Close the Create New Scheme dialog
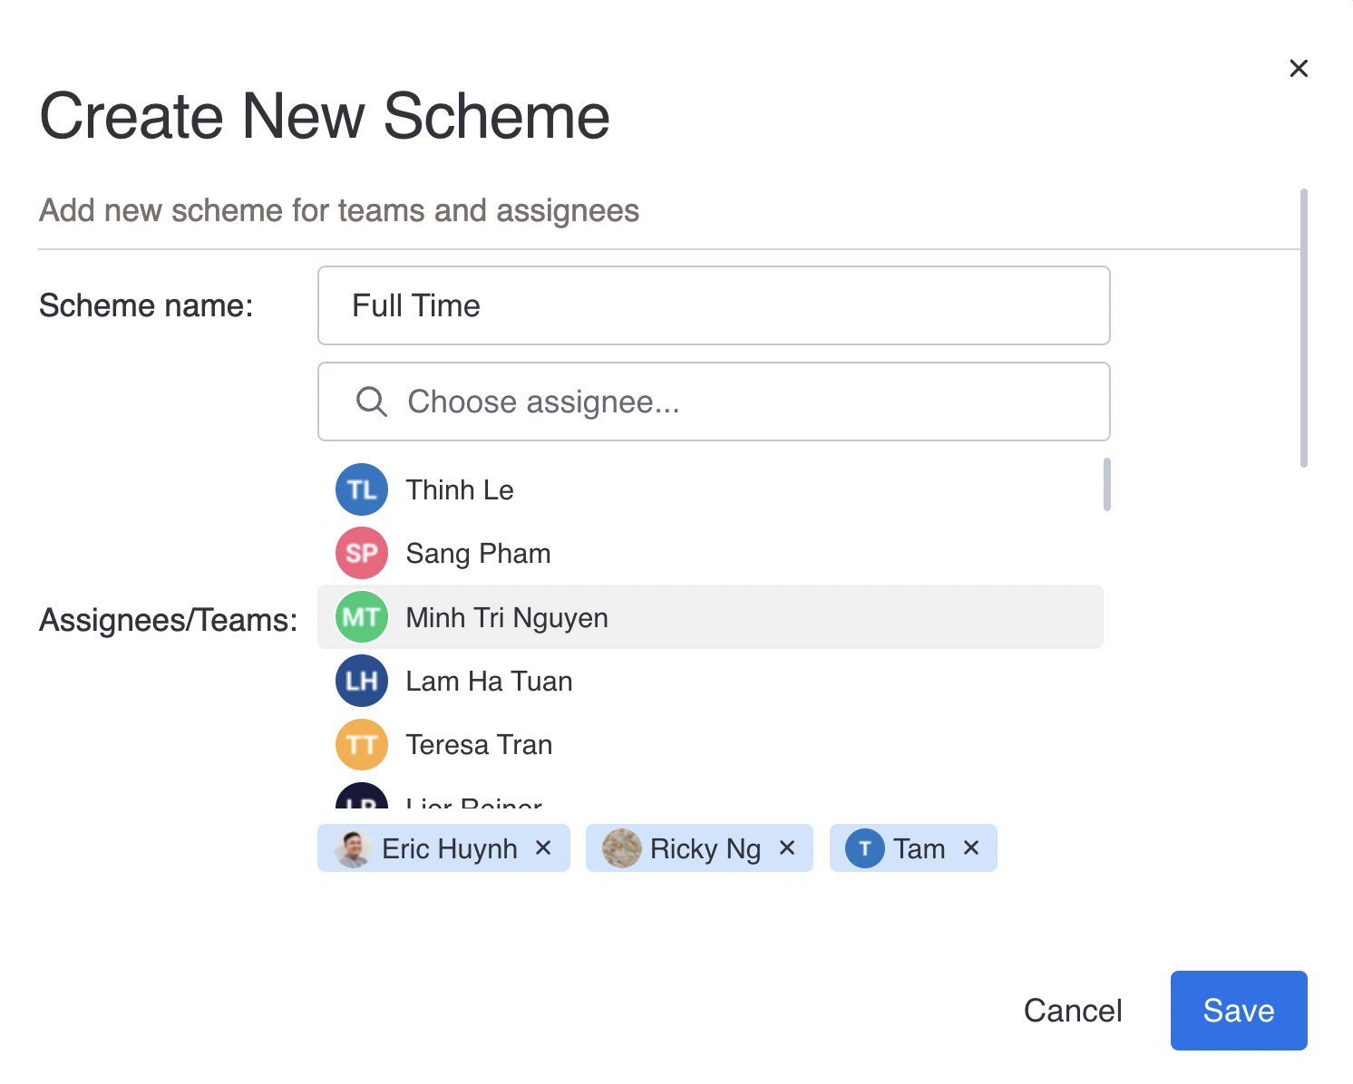Screen dimensions: 1353x1084 click(1299, 68)
